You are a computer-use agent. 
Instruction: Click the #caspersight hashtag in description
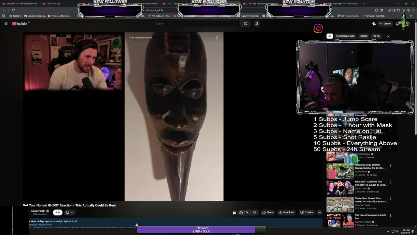coord(56,221)
